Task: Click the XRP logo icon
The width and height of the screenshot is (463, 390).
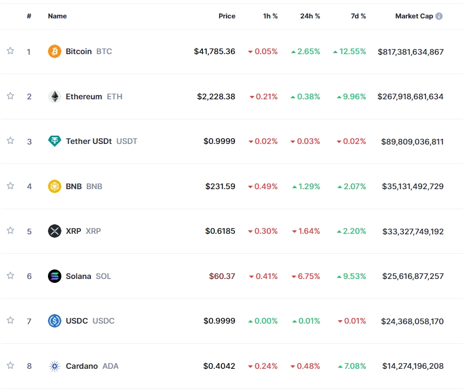Action: tap(54, 231)
